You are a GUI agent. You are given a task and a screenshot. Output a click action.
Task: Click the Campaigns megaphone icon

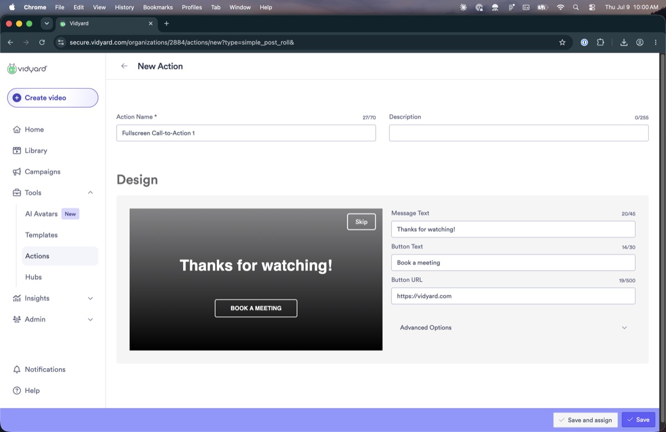point(17,171)
